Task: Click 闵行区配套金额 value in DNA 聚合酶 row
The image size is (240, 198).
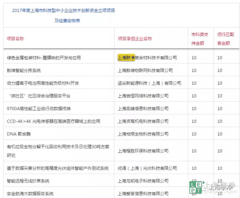Action: click(x=220, y=134)
